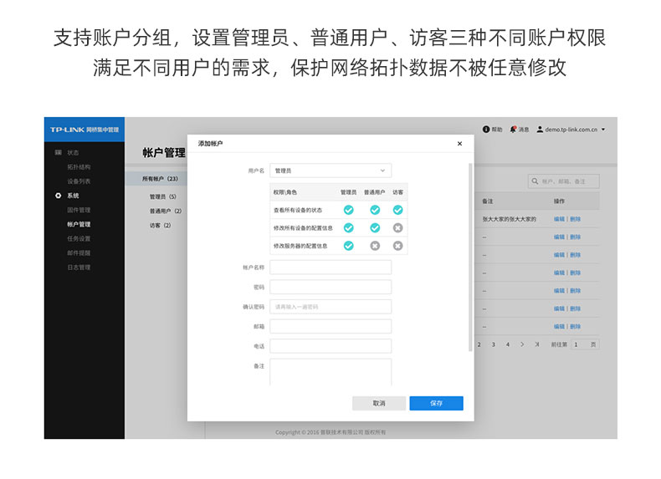The image size is (661, 479).
Task: Select 管理员 (5) group
Action: tap(163, 196)
